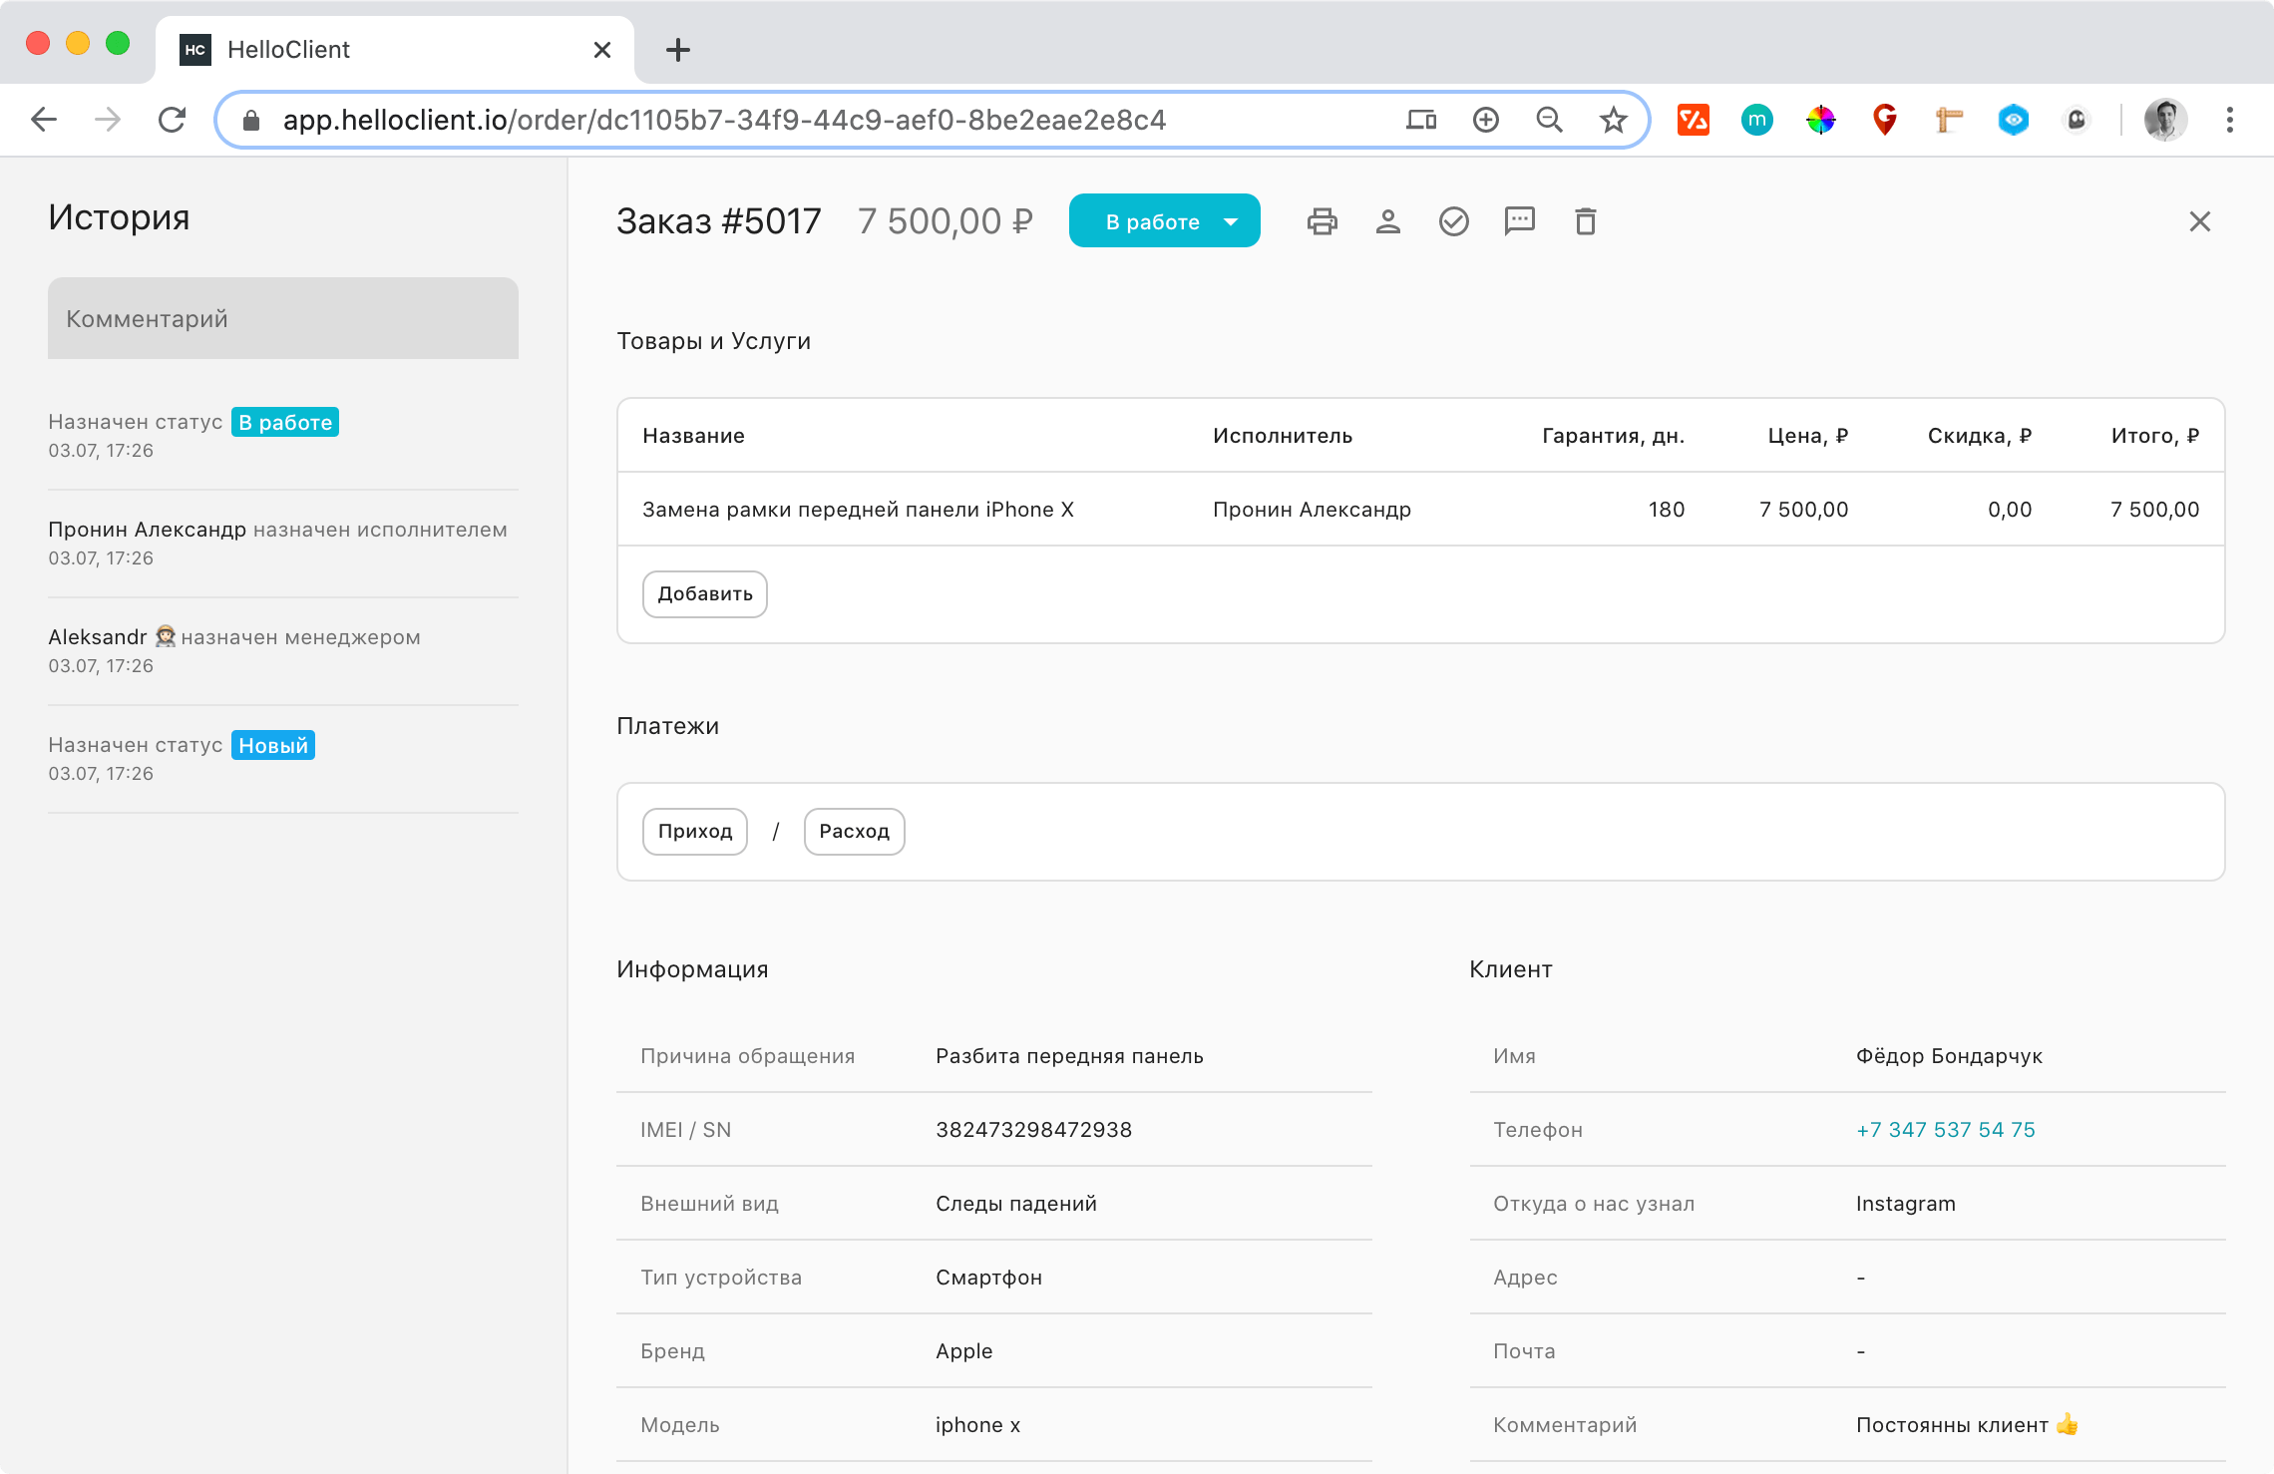Click phone number +7 347 537 54 75
Image resolution: width=2274 pixels, height=1474 pixels.
(1945, 1130)
